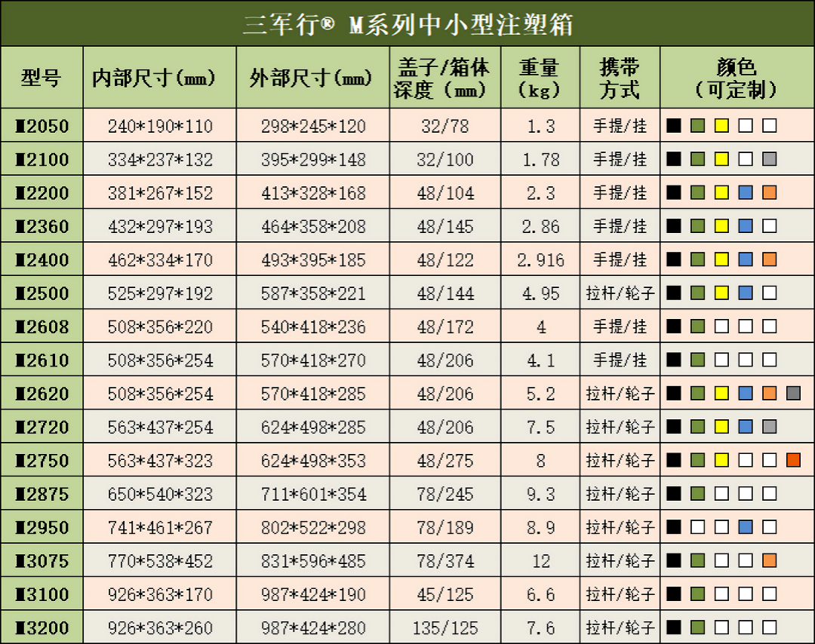The width and height of the screenshot is (815, 644).
Task: Click the 颜色(可定制) column header
Action: click(x=736, y=78)
